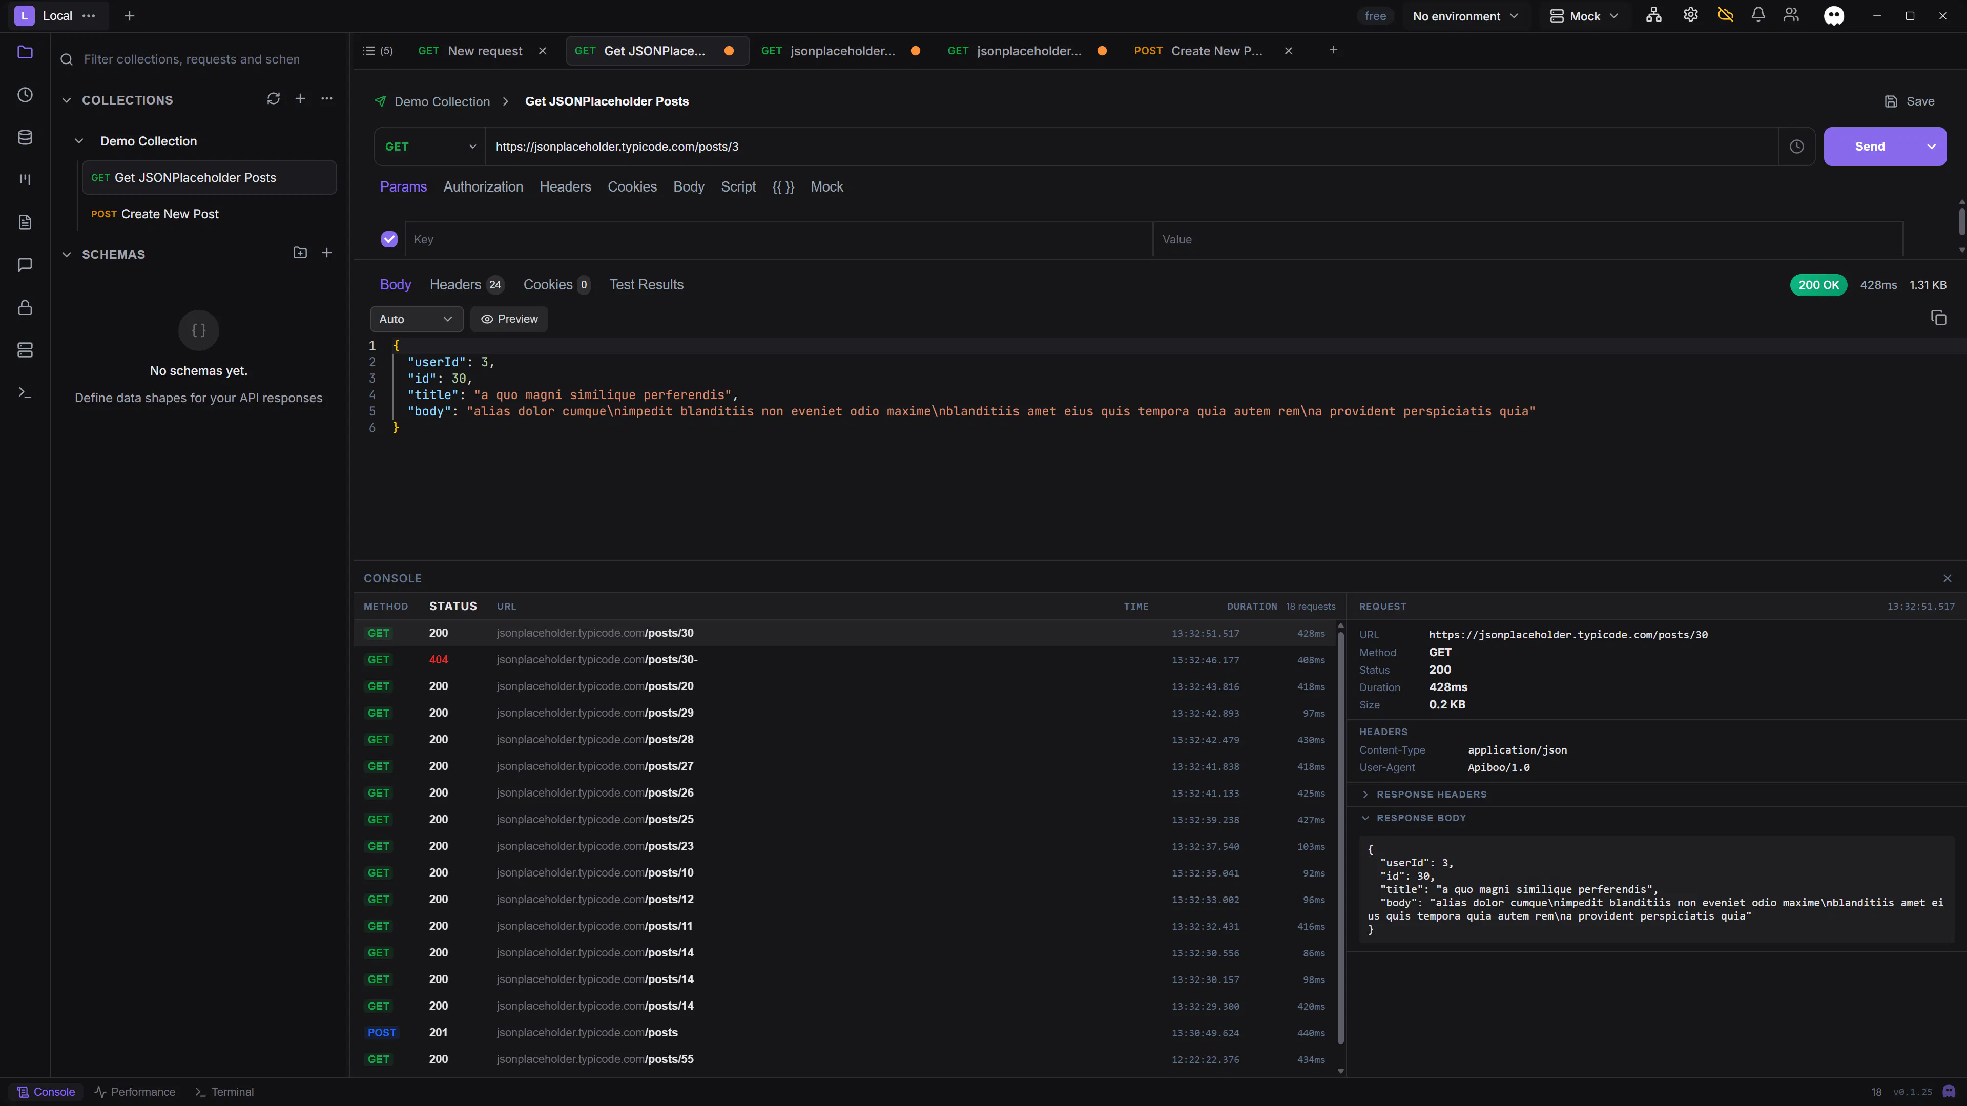1967x1106 pixels.
Task: Open the Send button dropdown arrow
Action: click(1931, 147)
